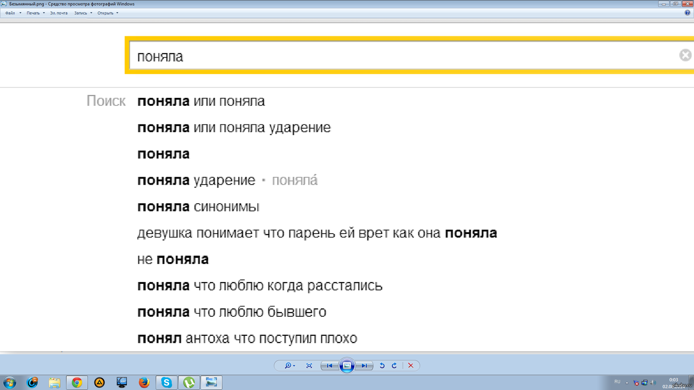Viewport: 694px width, 390px height.
Task: Clear the search box with X icon
Action: coord(685,55)
